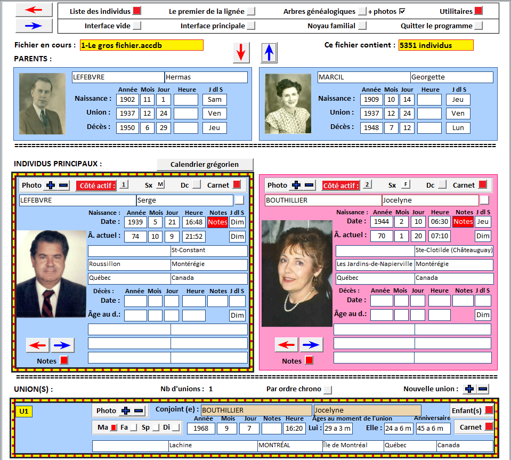Add a photo for Jocelyne Bouthillier panel
The height and width of the screenshot is (460, 511).
coord(296,185)
